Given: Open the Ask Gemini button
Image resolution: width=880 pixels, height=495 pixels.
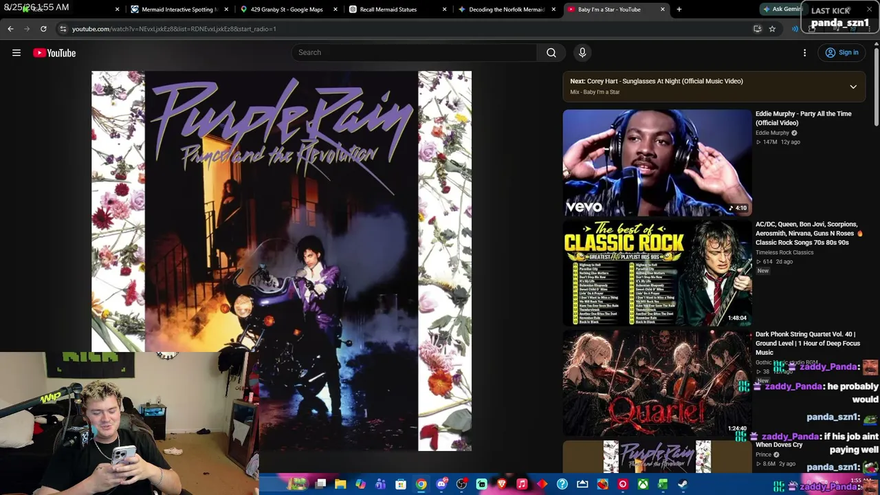Looking at the screenshot, I should (x=782, y=10).
